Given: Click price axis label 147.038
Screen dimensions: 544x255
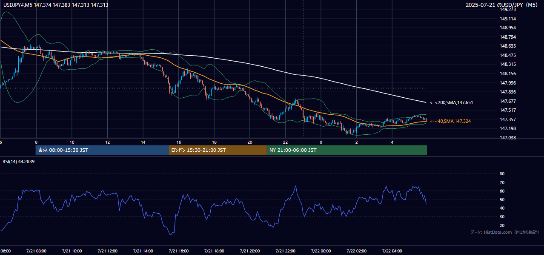Looking at the screenshot, I should [x=508, y=138].
